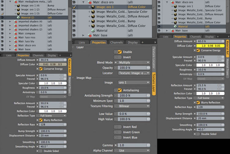Click the Image: Metallic_Gold Specular Color texture icon
The width and height of the screenshot is (230, 154).
pos(93,12)
